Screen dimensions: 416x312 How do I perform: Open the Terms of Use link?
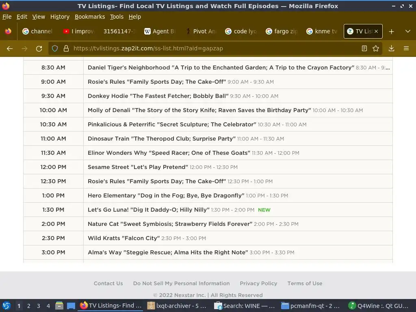click(x=305, y=283)
